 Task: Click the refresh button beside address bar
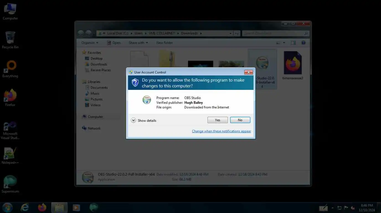pyautogui.click(x=237, y=33)
